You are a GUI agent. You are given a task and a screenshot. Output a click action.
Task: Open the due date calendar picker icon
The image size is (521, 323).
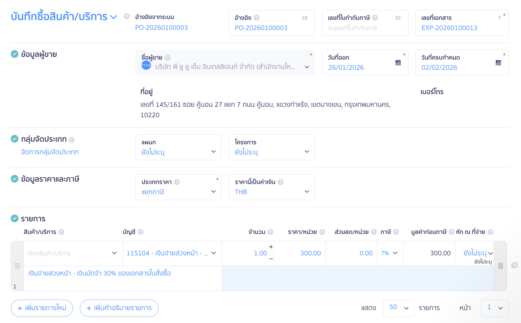click(498, 63)
